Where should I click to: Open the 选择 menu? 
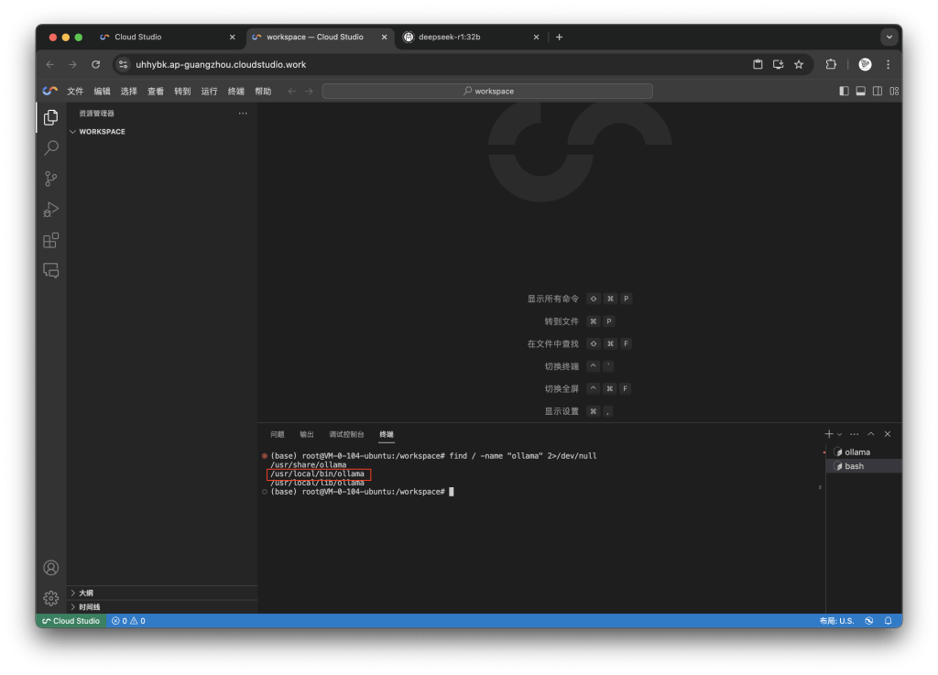[x=128, y=91]
